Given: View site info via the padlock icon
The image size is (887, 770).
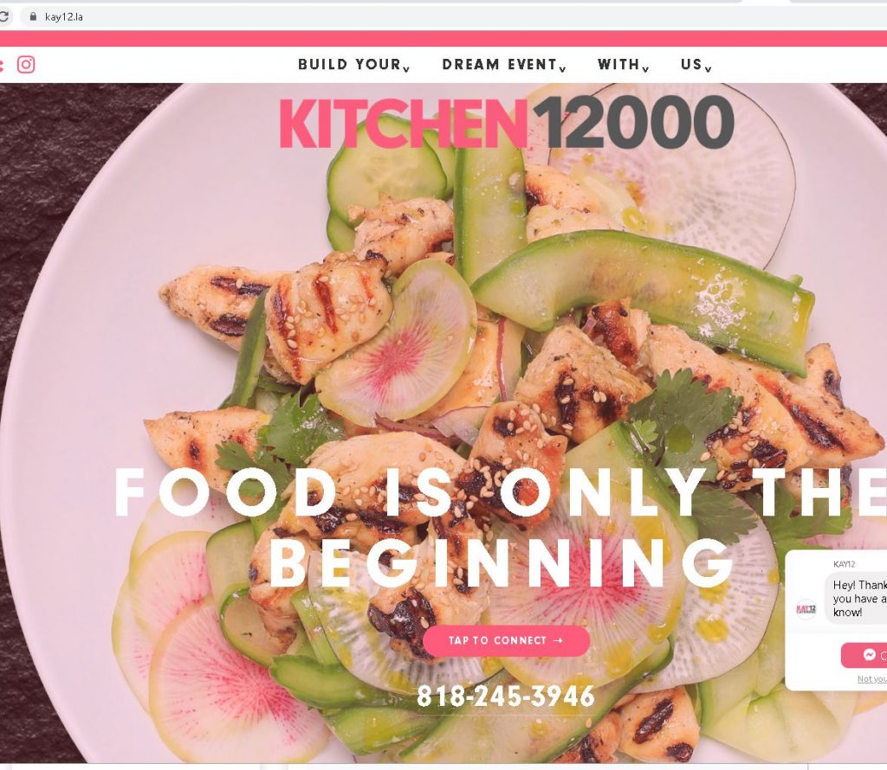Looking at the screenshot, I should coord(33,16).
